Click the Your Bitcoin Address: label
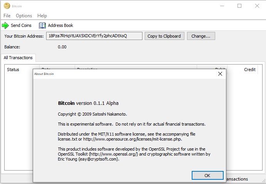The height and width of the screenshot is (184, 266). [24, 36]
